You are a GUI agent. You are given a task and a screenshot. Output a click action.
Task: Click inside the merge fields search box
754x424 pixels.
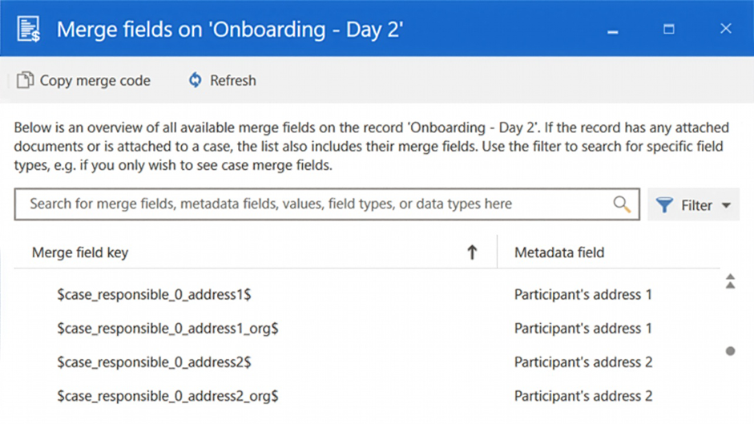(312, 204)
